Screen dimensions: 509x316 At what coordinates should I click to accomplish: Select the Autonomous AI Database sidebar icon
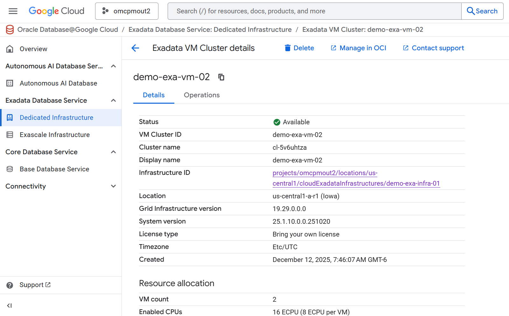click(10, 83)
